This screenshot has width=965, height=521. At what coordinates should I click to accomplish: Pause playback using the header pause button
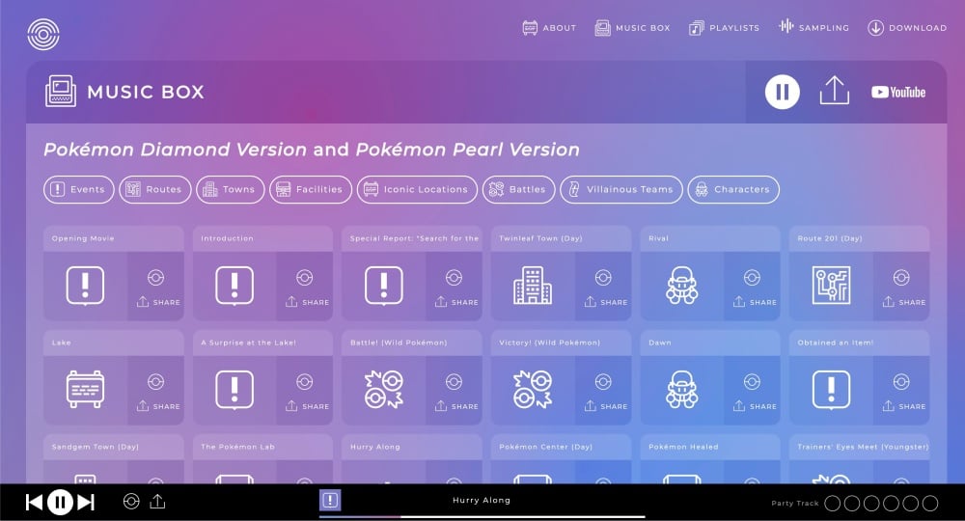click(782, 92)
